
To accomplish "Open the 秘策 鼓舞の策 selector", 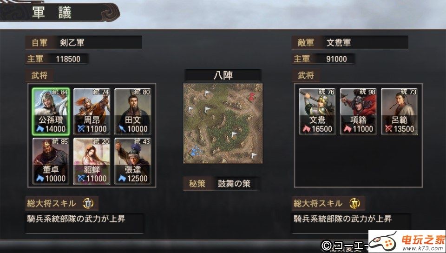I will [221, 184].
